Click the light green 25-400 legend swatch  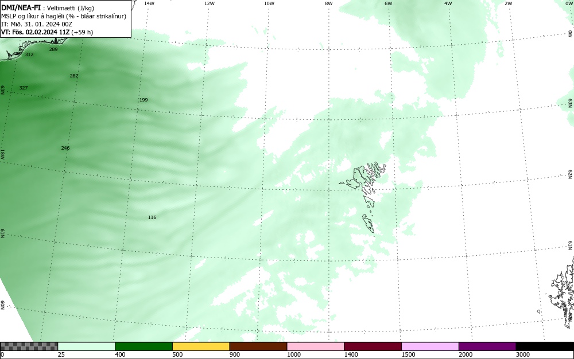(87, 346)
